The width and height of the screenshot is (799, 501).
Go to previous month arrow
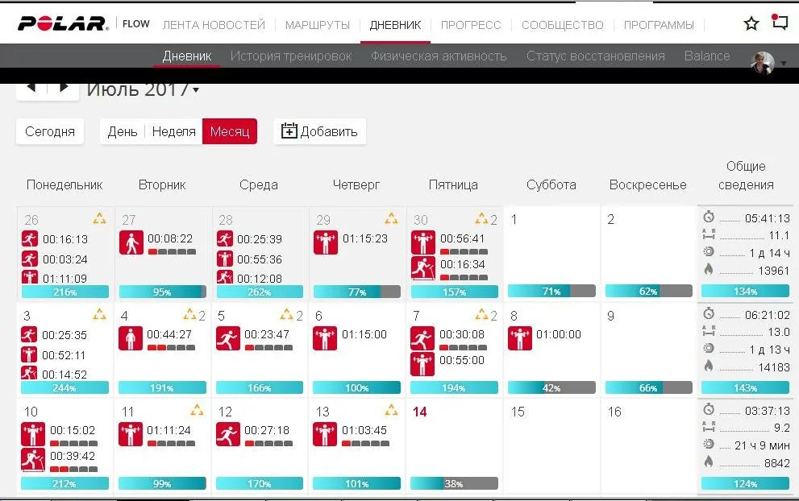pos(31,88)
